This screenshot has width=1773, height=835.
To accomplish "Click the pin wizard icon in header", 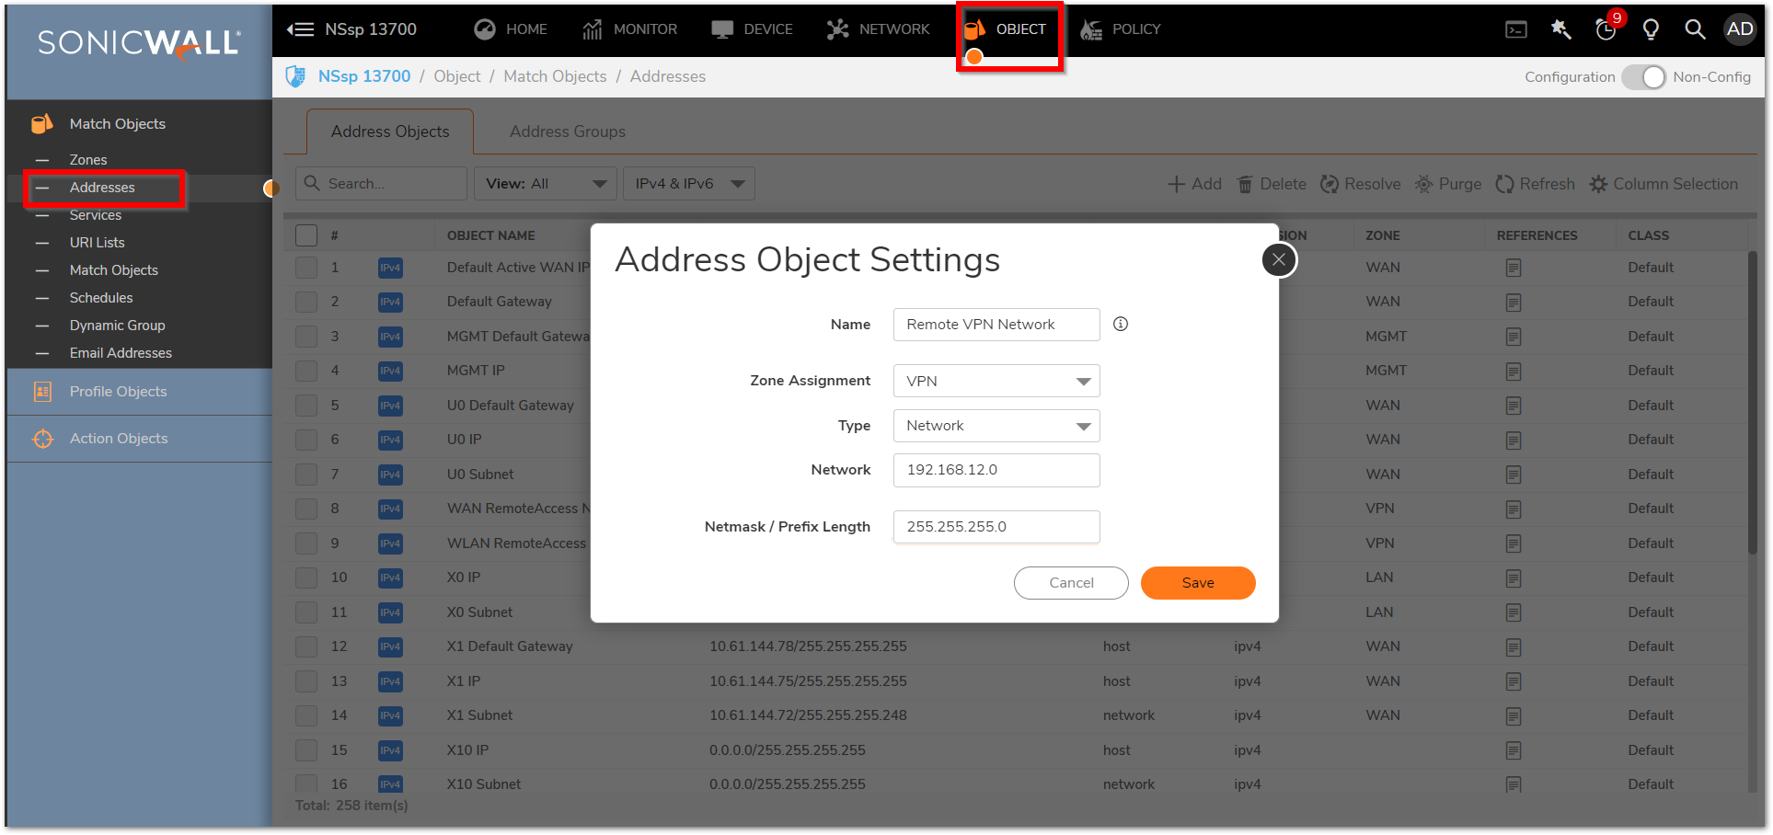I will 1560,29.
